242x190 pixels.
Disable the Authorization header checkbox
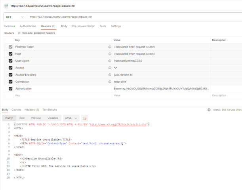coord(11,89)
